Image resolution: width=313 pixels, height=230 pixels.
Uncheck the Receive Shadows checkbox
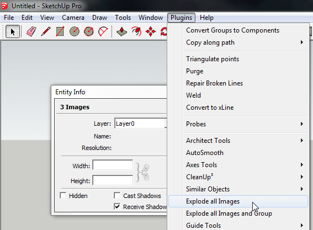click(x=117, y=206)
